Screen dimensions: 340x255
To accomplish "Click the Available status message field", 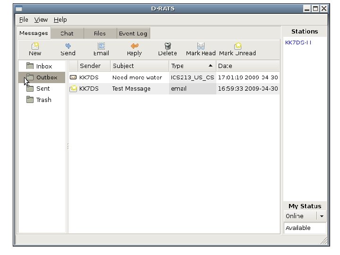I will tap(305, 228).
